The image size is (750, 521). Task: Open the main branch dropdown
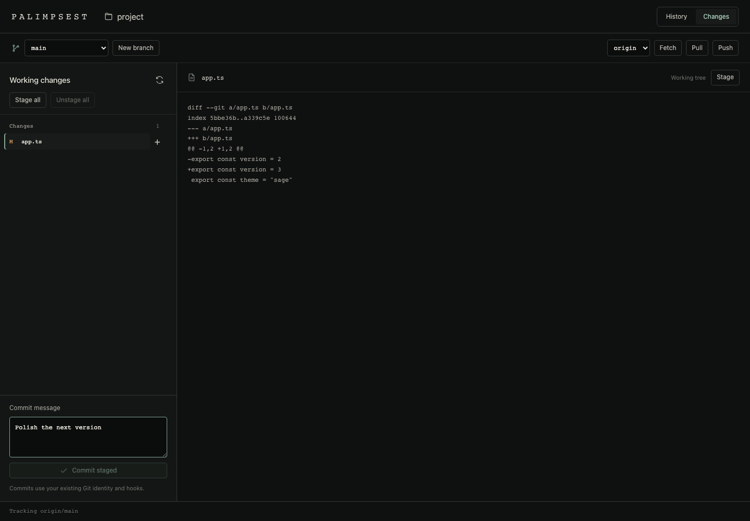tap(66, 48)
